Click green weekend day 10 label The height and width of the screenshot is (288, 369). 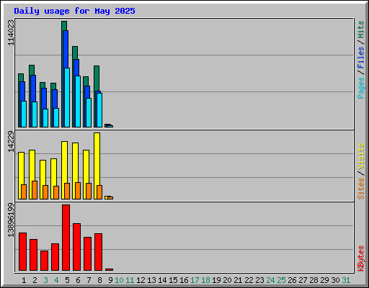[x=119, y=280]
